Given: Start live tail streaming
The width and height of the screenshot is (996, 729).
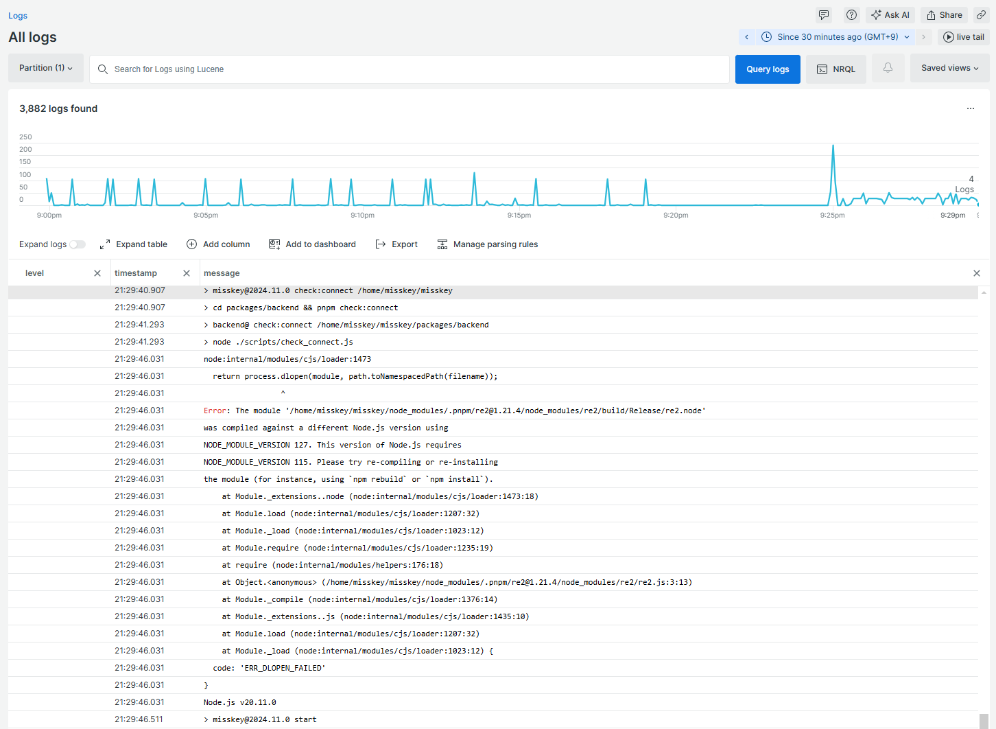Looking at the screenshot, I should tap(963, 36).
